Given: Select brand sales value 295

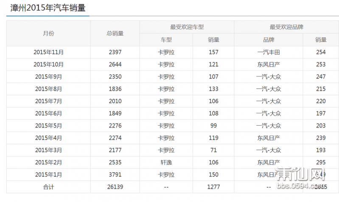Looking at the screenshot, I should (x=321, y=163).
